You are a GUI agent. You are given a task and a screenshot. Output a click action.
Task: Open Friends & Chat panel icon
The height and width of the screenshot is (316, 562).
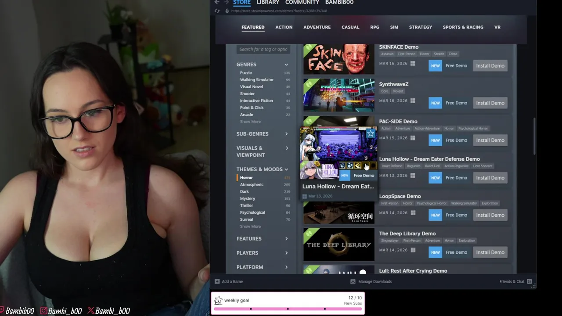click(529, 281)
